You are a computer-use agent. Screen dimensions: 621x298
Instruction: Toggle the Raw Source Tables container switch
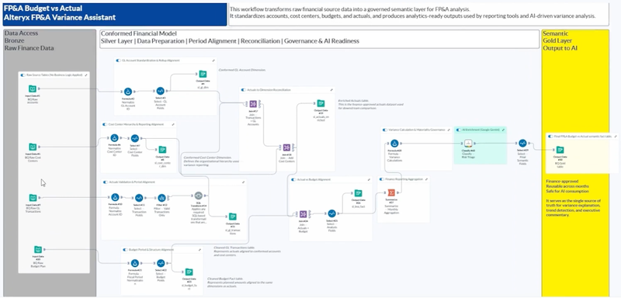tap(23, 74)
